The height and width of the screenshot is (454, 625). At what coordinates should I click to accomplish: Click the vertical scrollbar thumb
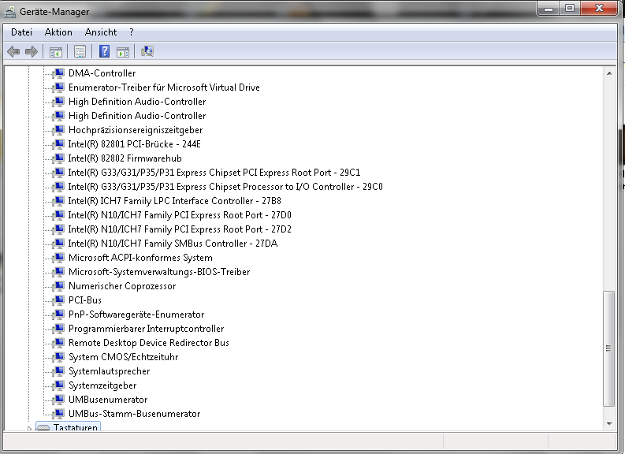point(608,348)
